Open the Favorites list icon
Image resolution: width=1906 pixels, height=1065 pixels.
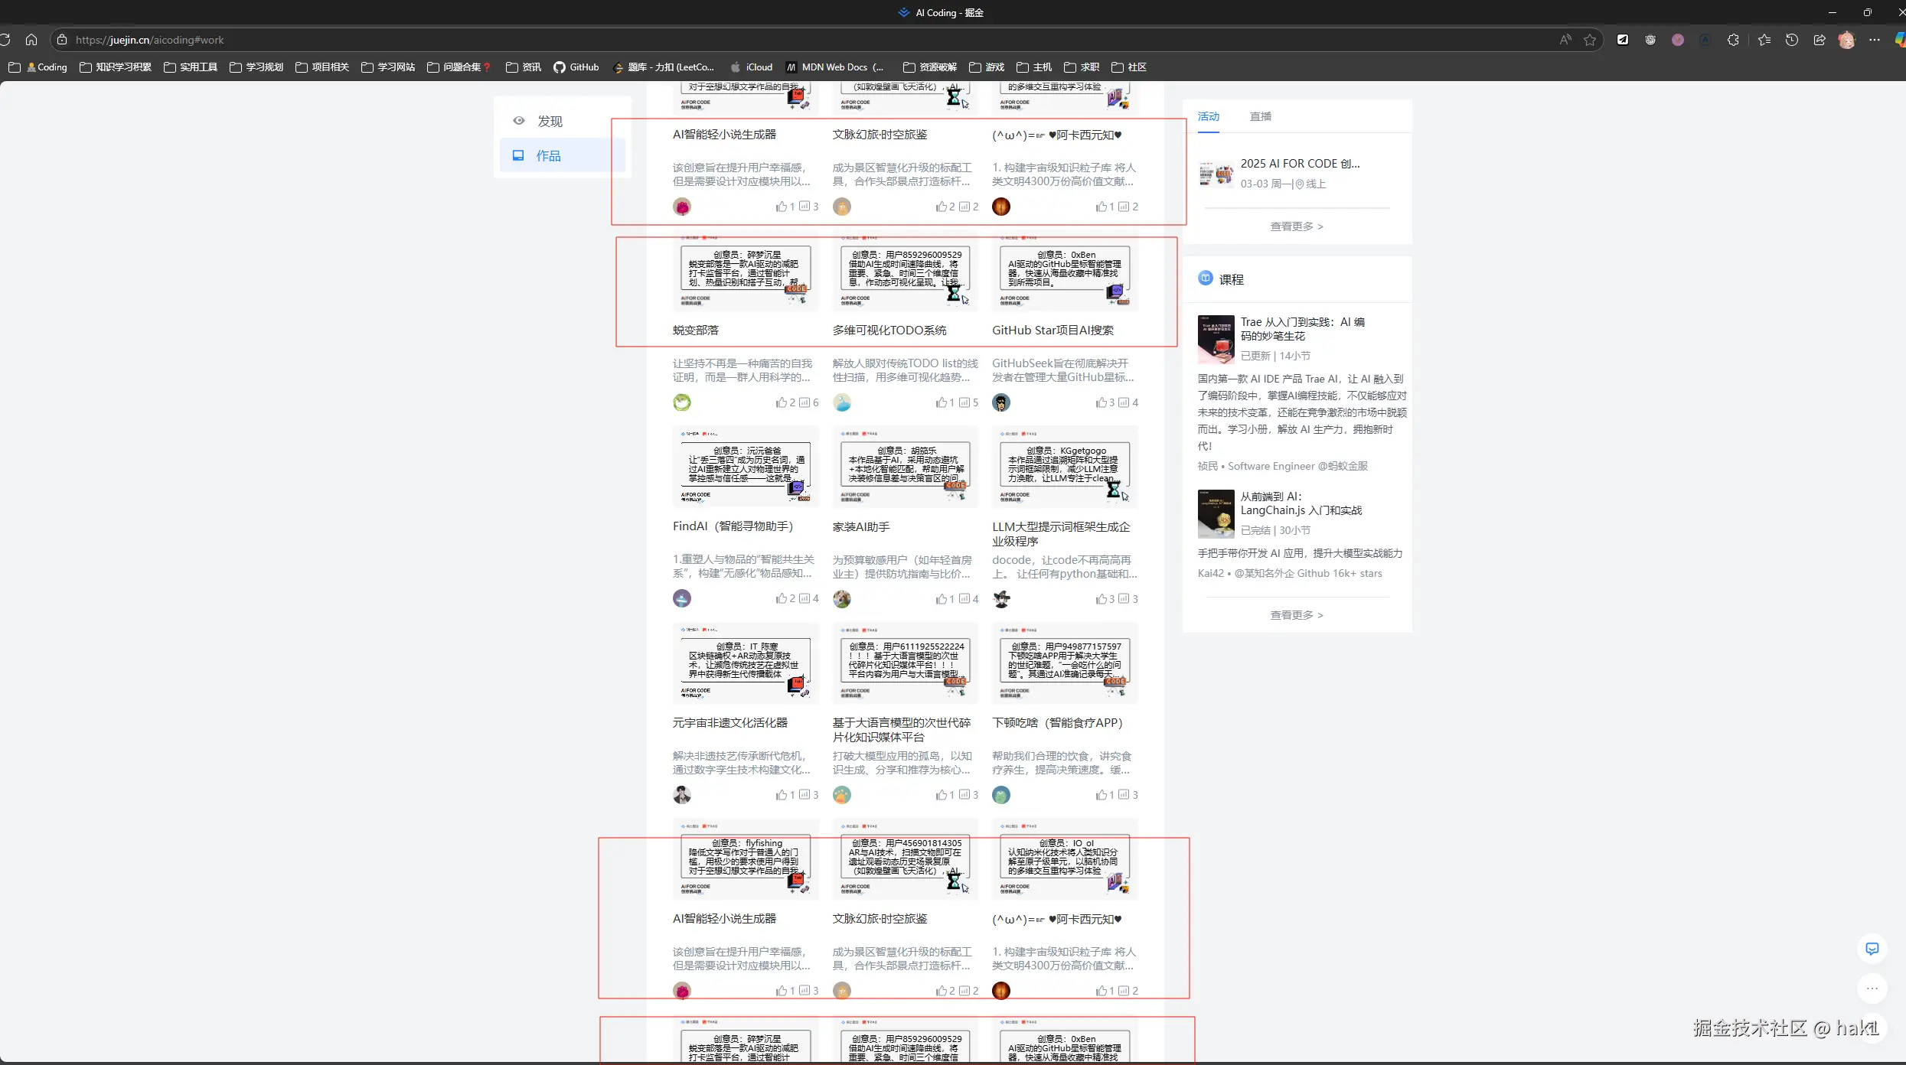click(x=1764, y=40)
